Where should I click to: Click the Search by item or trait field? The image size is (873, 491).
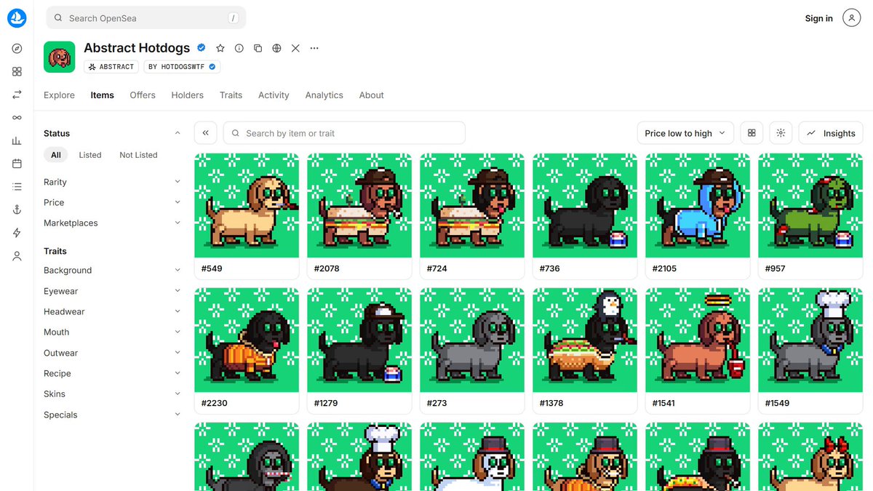344,133
